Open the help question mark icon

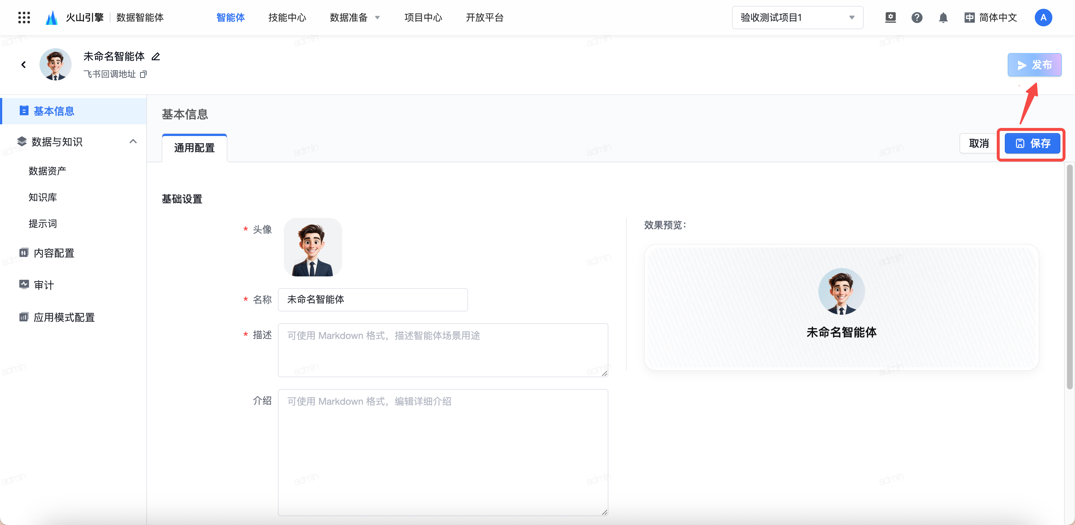click(x=916, y=18)
